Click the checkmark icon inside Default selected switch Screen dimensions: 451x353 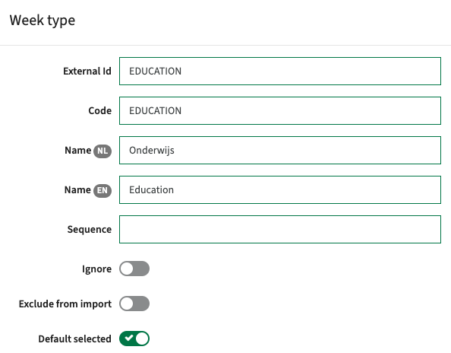pyautogui.click(x=129, y=338)
